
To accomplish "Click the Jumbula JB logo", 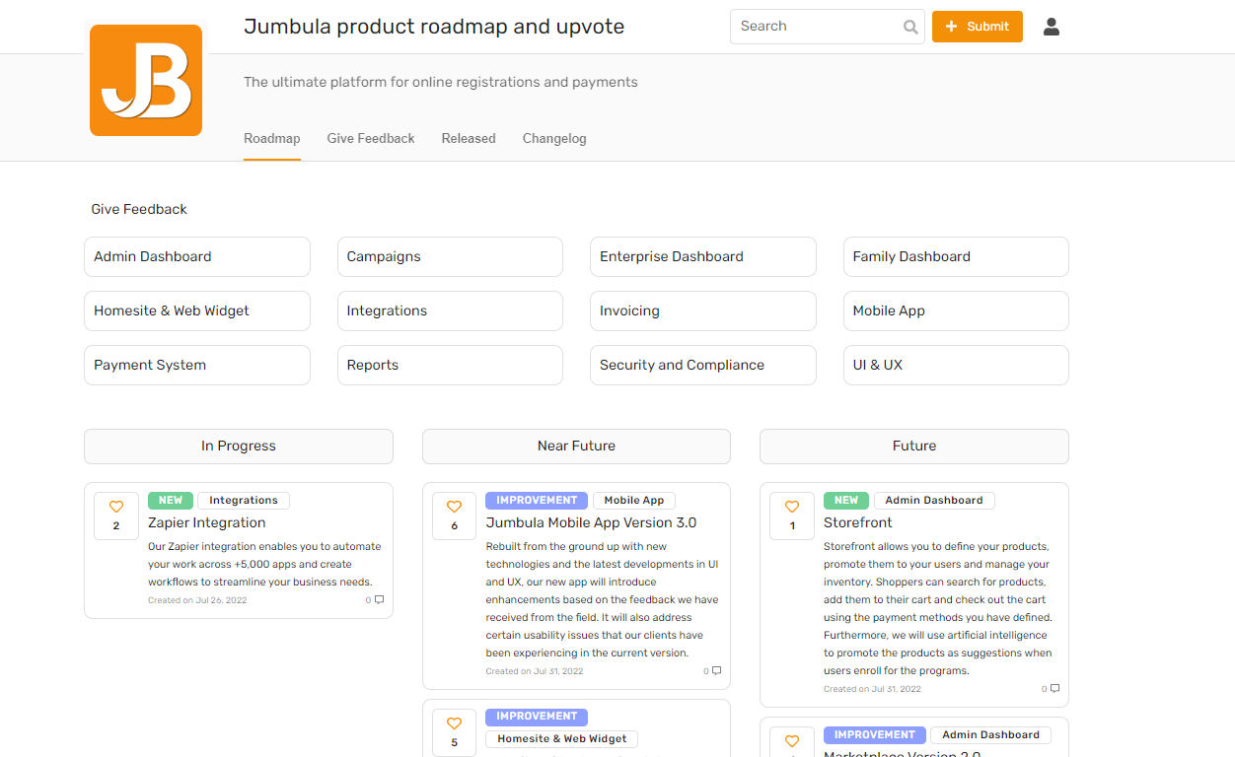I will click(146, 80).
